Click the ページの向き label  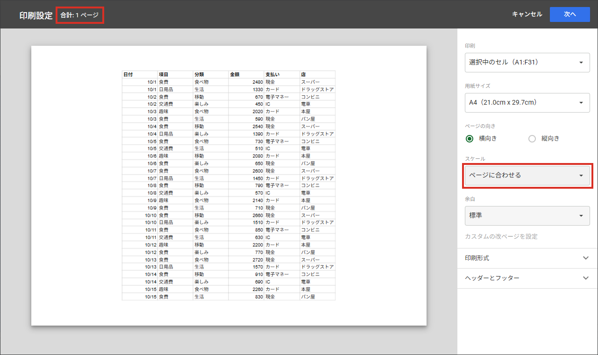click(x=480, y=126)
